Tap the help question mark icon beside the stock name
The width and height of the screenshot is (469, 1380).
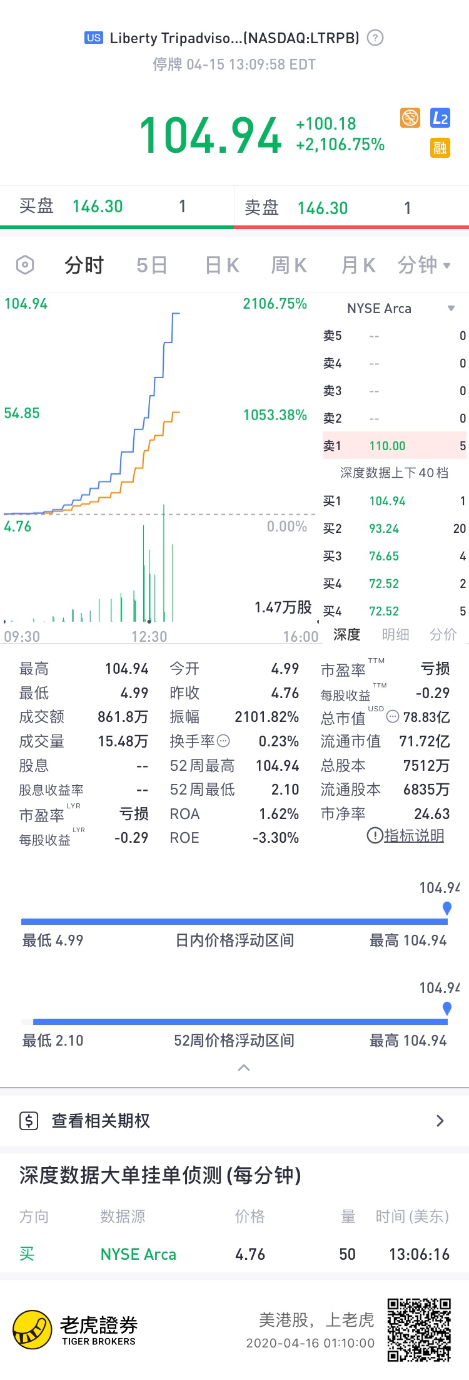coord(375,38)
